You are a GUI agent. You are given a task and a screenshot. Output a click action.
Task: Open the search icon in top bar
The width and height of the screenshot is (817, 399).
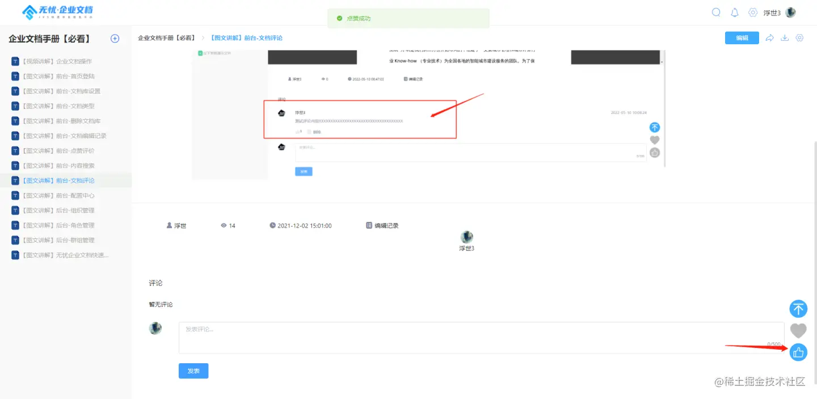click(716, 12)
